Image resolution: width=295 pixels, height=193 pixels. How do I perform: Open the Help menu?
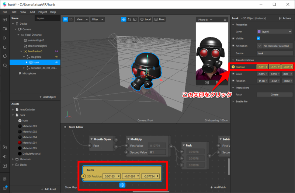[x=53, y=12]
